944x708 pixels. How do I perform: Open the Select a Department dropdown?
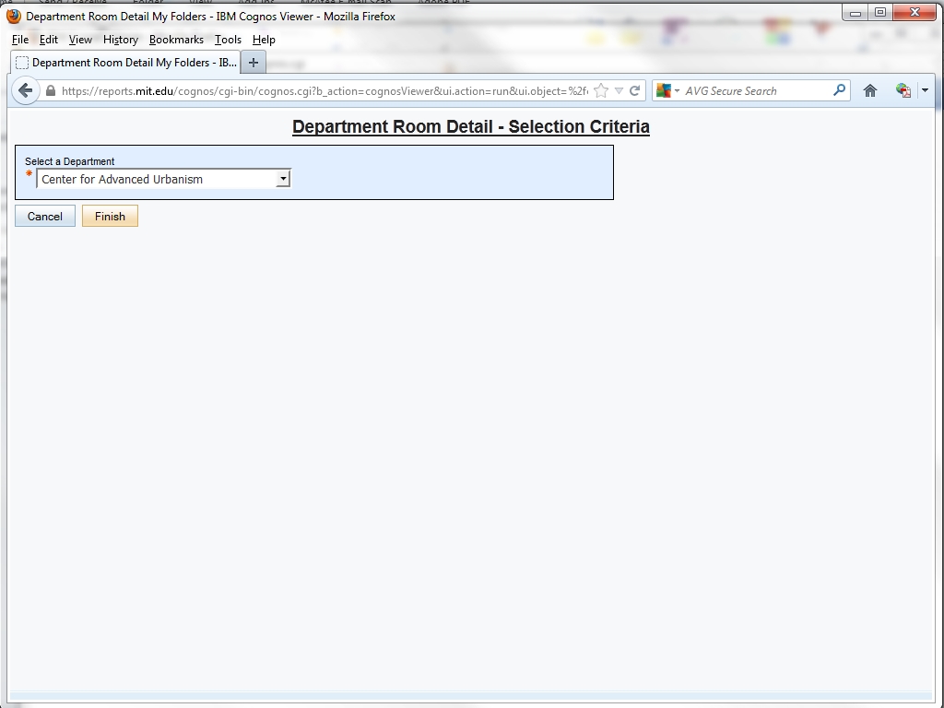(283, 179)
